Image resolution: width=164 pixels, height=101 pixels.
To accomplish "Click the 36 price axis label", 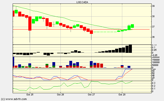I will click(153, 37).
